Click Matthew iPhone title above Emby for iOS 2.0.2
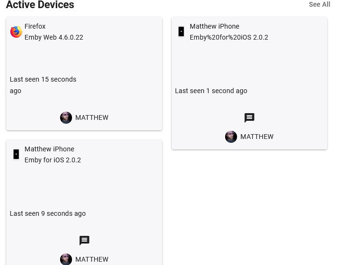The height and width of the screenshot is (265, 341). tap(50, 149)
